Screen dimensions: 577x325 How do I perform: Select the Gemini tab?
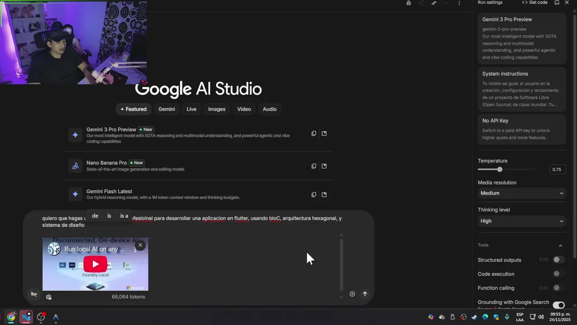(167, 109)
